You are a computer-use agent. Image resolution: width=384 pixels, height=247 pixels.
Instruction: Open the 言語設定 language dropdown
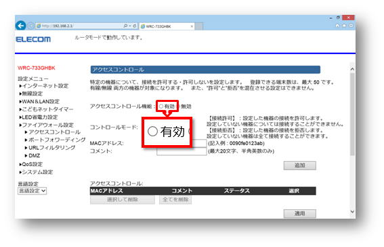click(x=32, y=191)
